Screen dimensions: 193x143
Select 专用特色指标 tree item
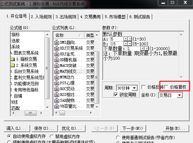tap(25, 90)
